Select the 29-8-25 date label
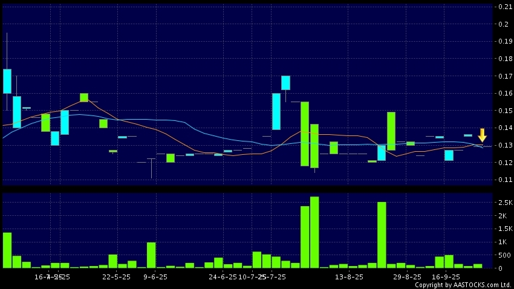This screenshot has width=514, height=289. click(x=406, y=277)
